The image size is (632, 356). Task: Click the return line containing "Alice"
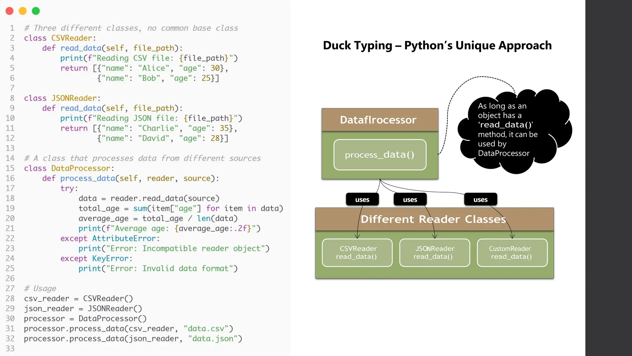(144, 68)
